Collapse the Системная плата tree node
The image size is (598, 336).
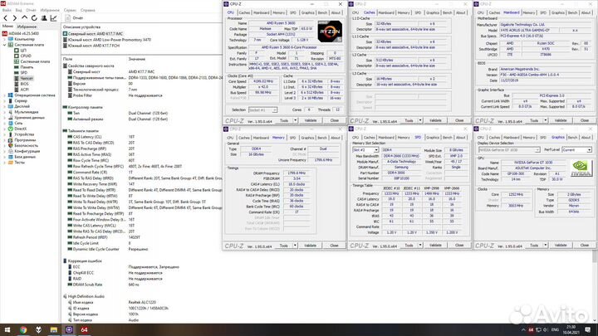point(6,45)
